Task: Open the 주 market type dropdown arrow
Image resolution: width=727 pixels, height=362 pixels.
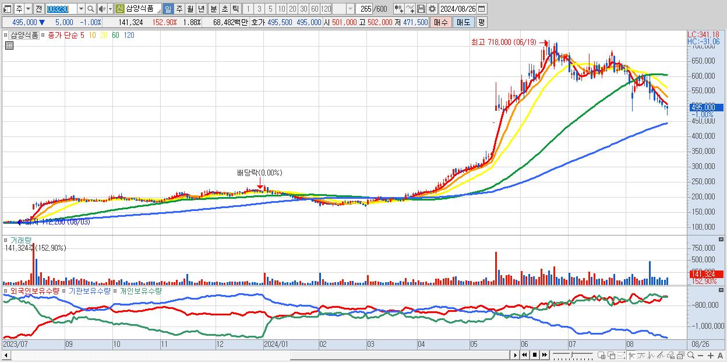Action: point(28,9)
